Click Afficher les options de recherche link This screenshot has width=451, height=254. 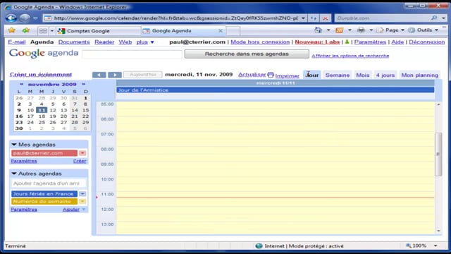[x=350, y=56]
